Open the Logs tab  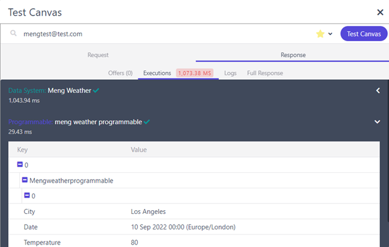coord(230,73)
